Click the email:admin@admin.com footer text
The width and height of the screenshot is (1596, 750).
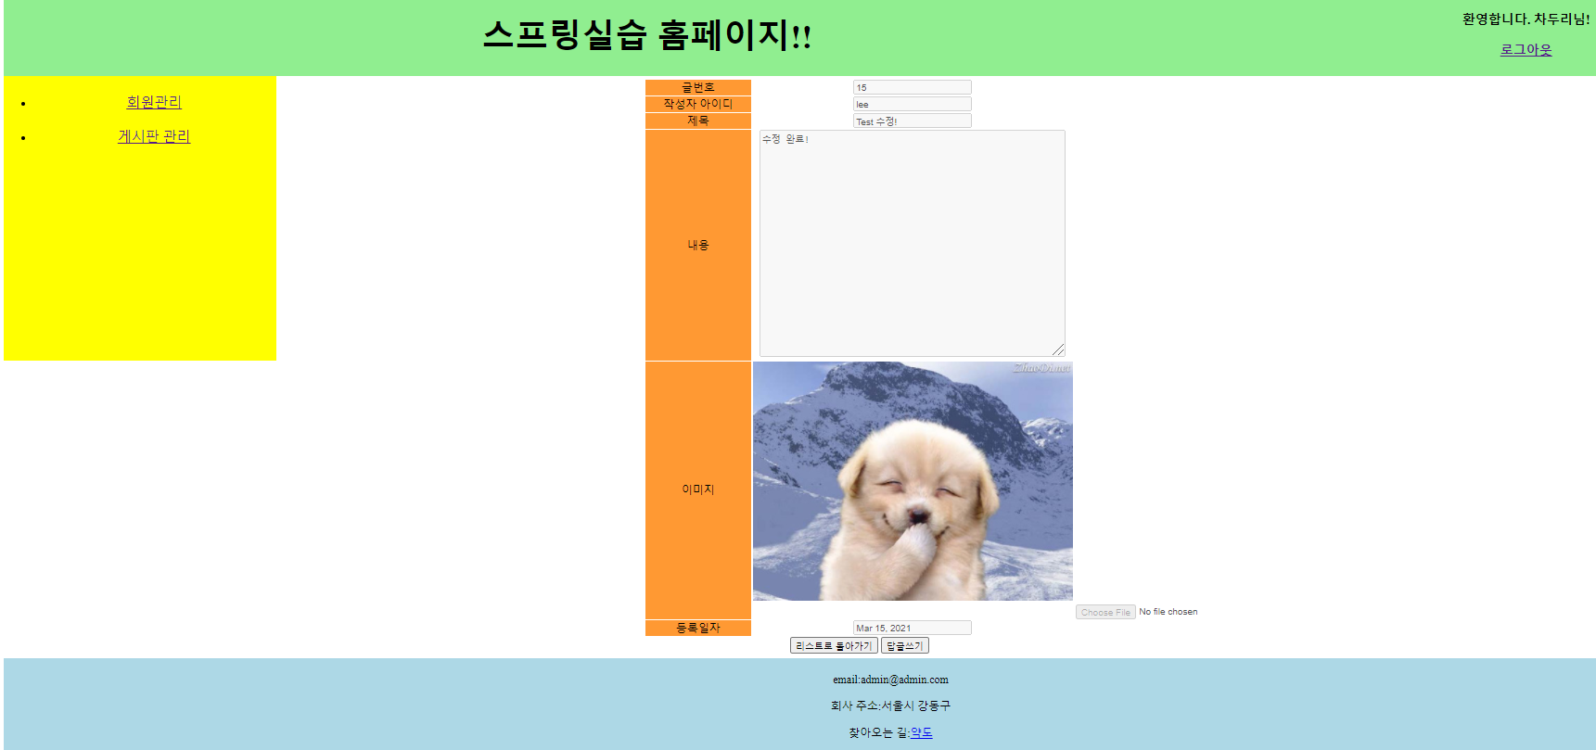pos(890,680)
